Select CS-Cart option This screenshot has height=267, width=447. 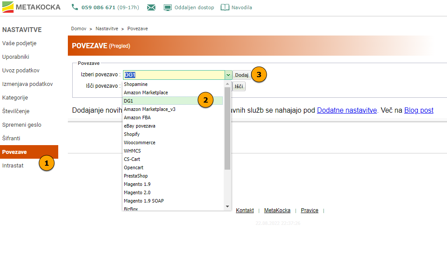[173, 159]
